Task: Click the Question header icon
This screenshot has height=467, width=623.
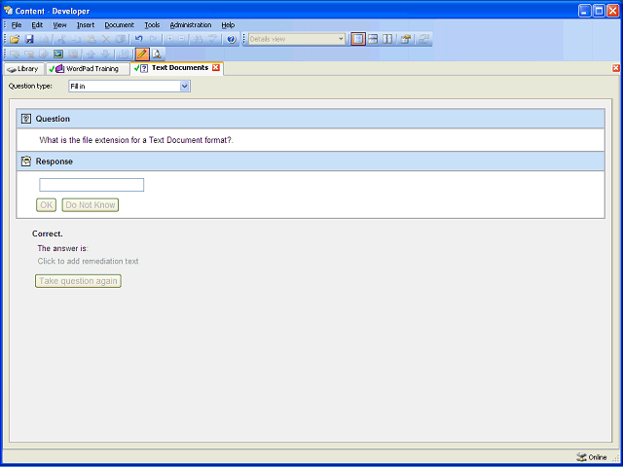Action: coord(26,119)
